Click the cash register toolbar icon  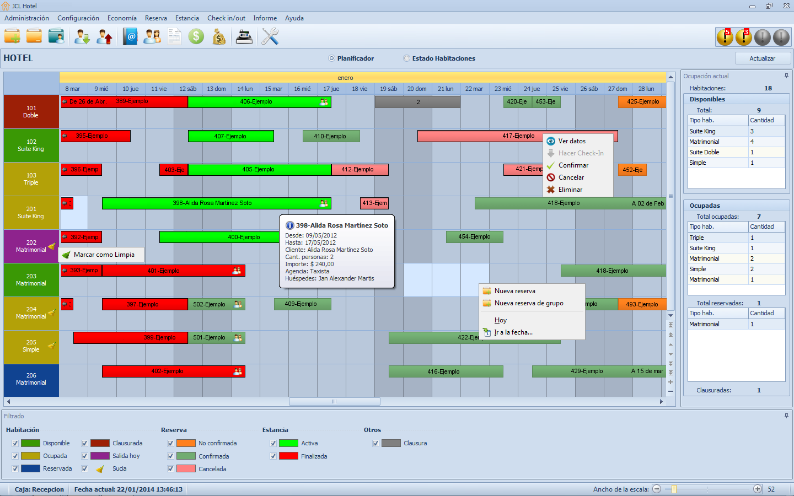coord(244,37)
